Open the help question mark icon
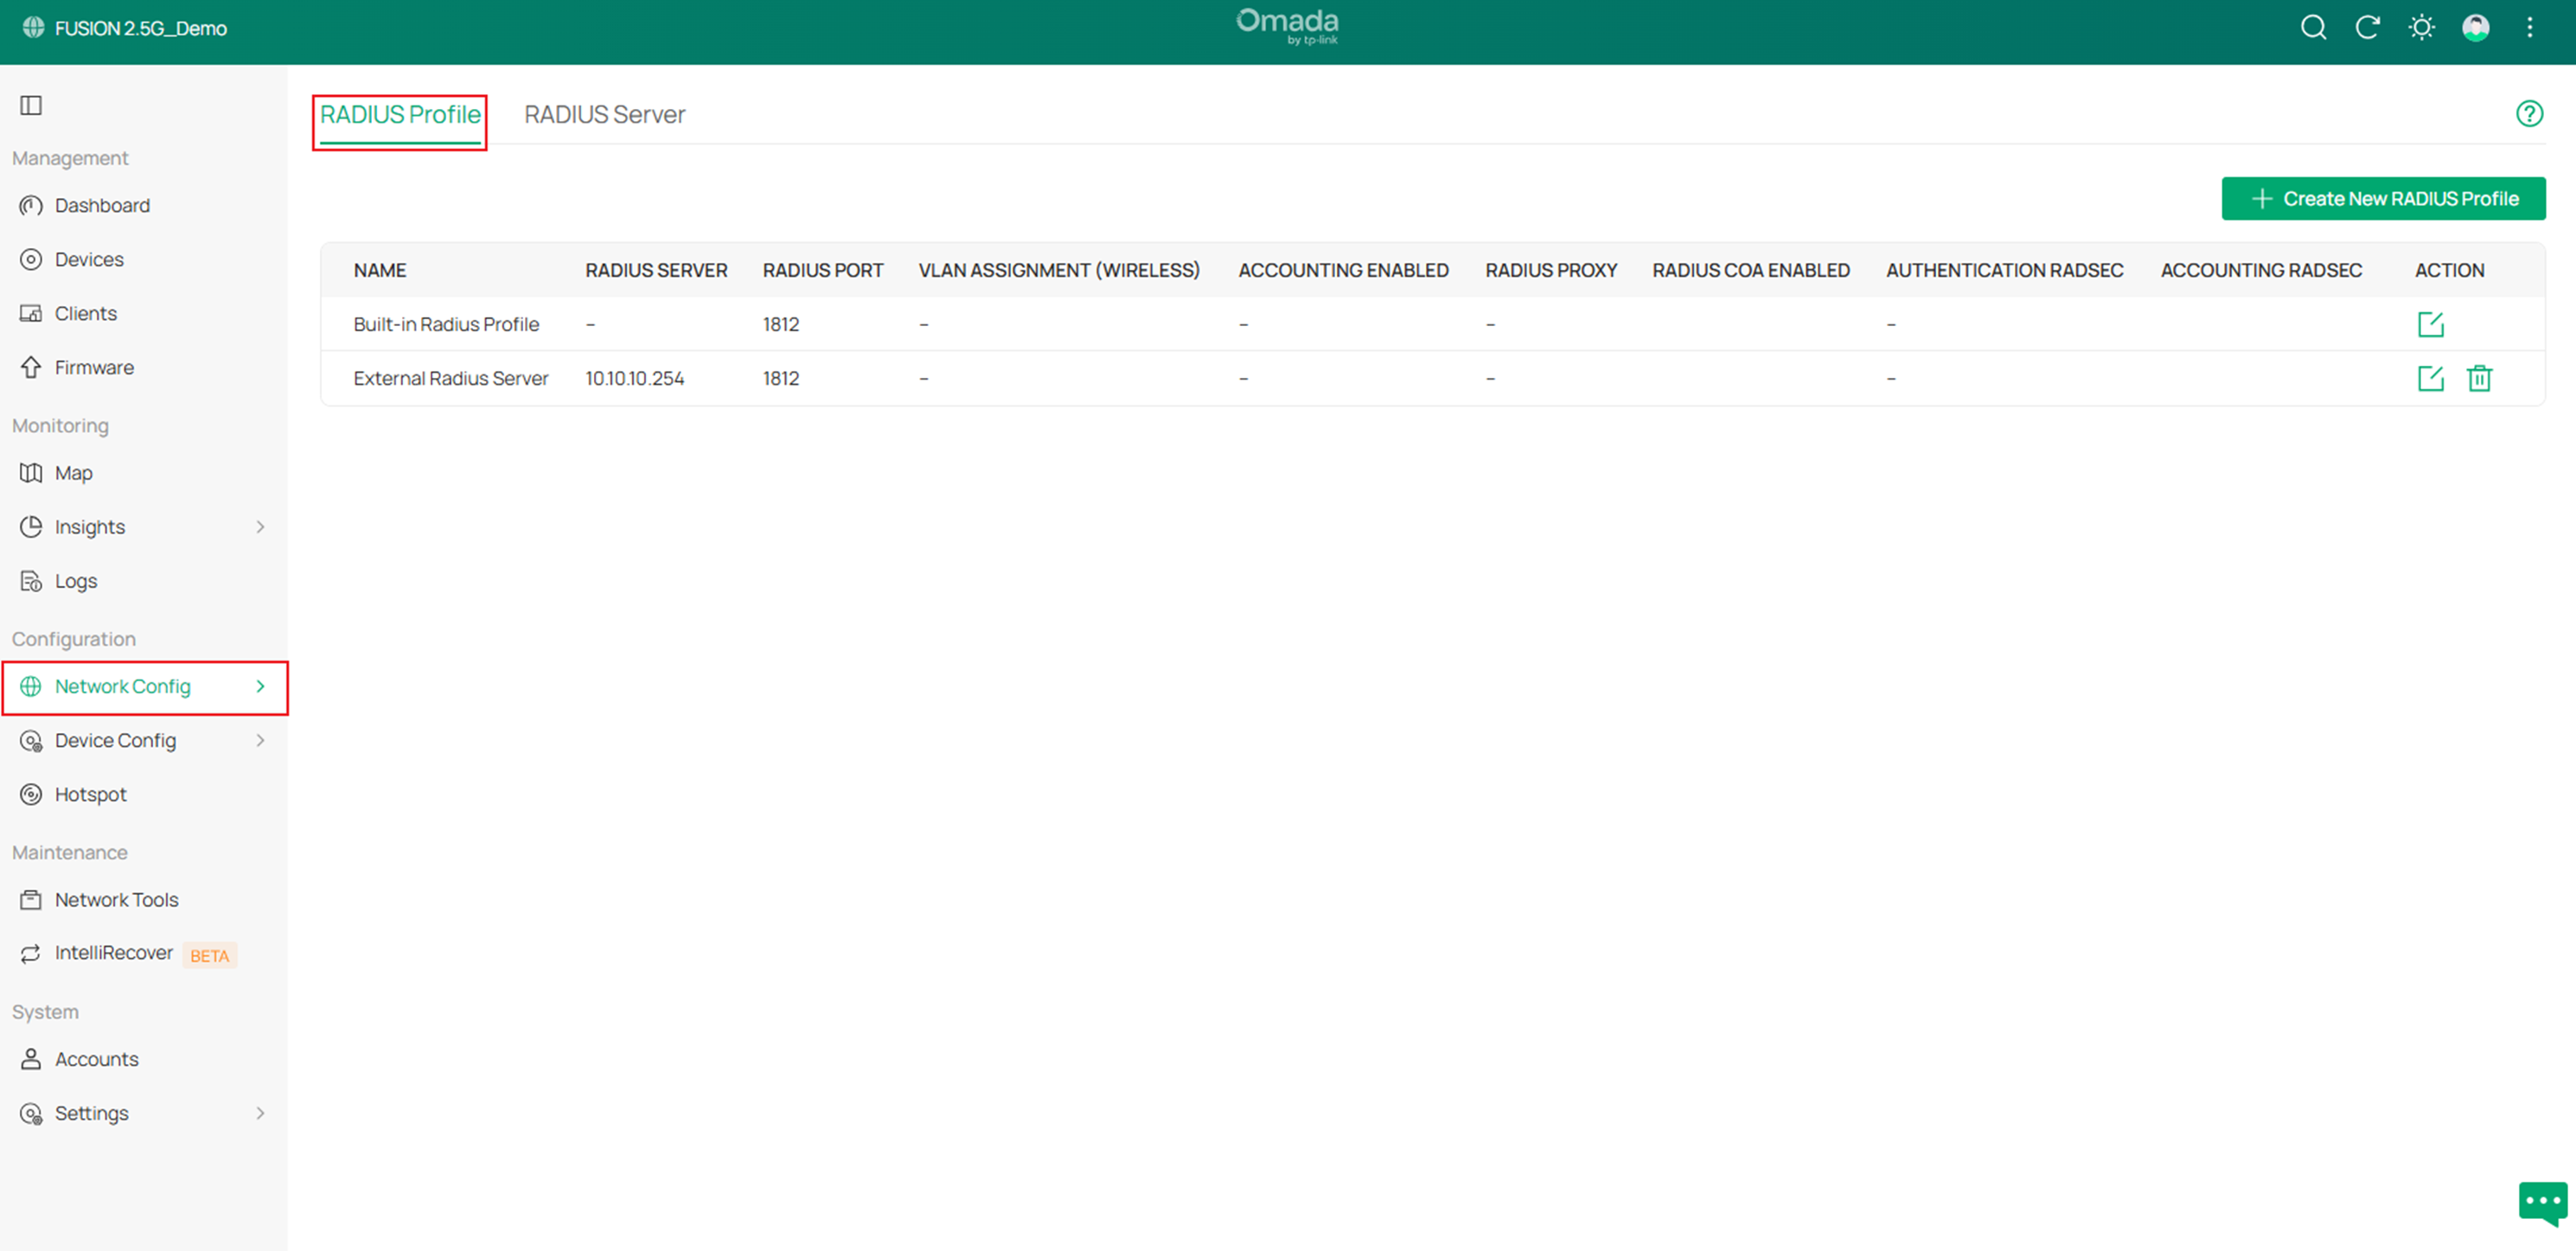 pyautogui.click(x=2529, y=114)
